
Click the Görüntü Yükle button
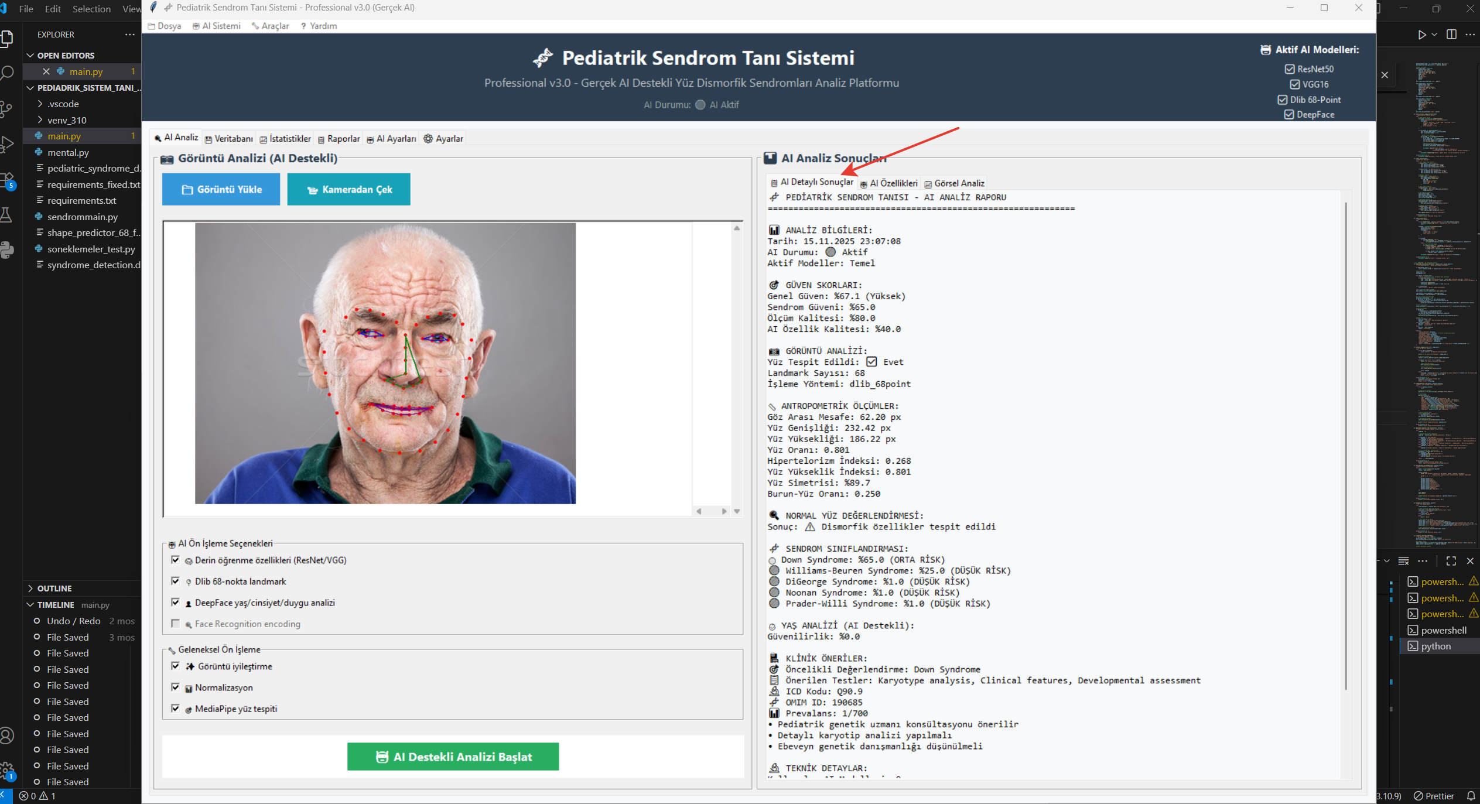coord(221,189)
